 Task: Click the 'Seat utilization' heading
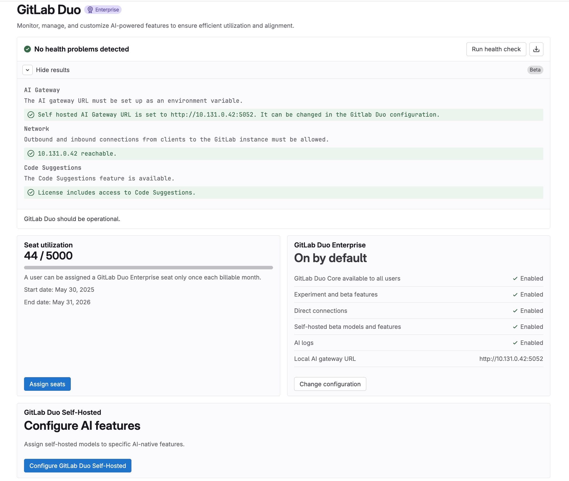(48, 245)
